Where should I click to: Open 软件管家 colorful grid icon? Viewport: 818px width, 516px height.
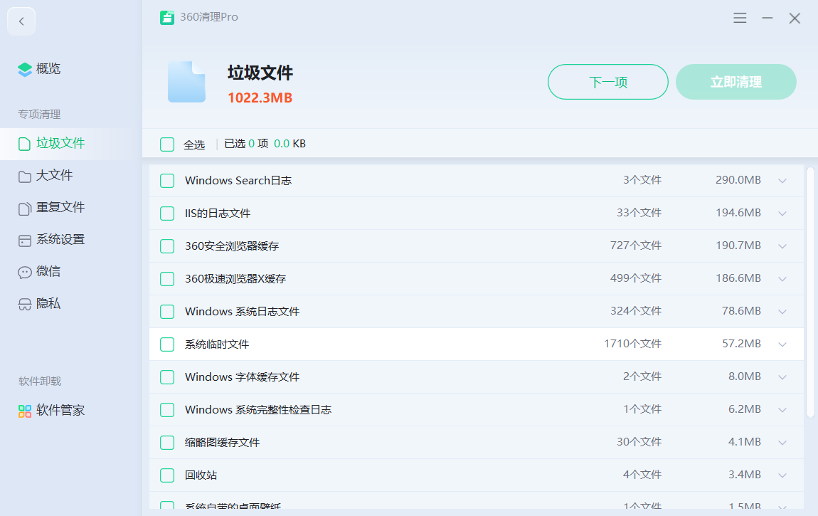point(25,411)
